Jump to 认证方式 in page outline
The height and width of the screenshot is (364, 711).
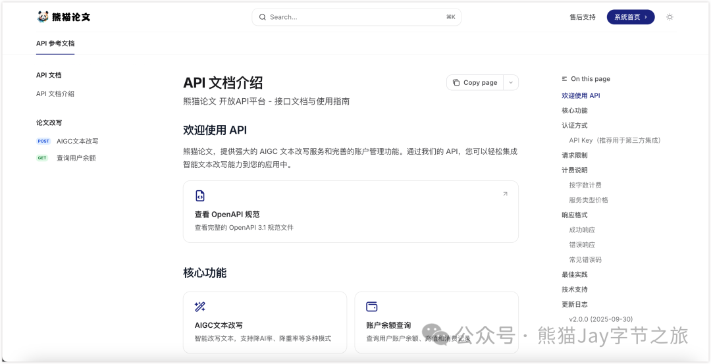[575, 126]
